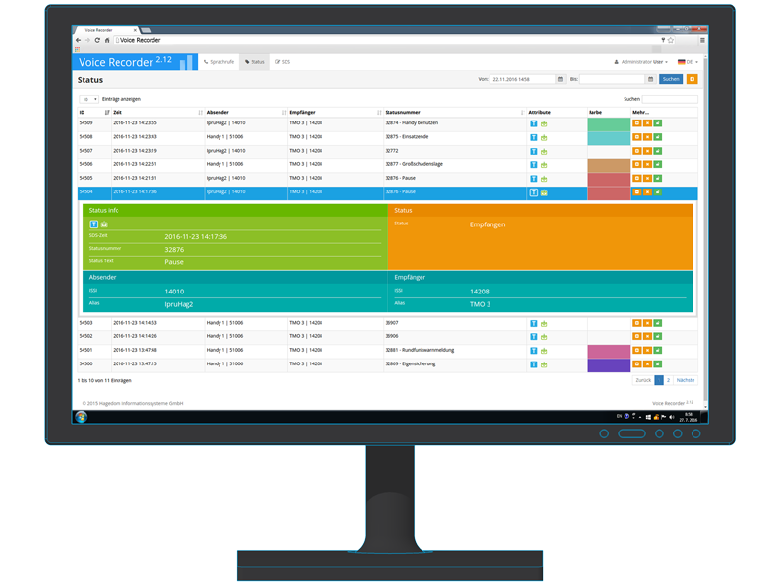Click purple Farbe swatch for Eigensicherung row
The image size is (777, 587).
coord(608,364)
